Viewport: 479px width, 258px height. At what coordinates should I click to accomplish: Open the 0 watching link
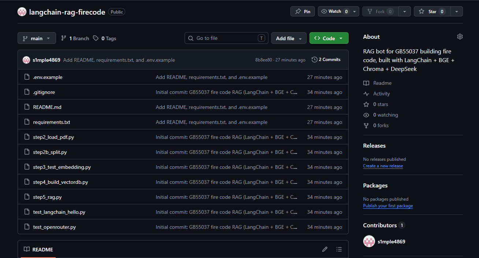coord(380,115)
